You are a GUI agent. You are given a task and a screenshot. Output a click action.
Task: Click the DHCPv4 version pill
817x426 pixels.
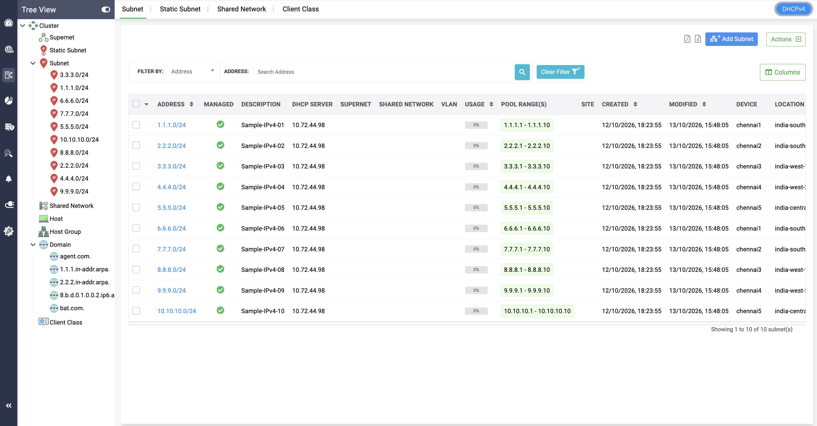pos(793,9)
